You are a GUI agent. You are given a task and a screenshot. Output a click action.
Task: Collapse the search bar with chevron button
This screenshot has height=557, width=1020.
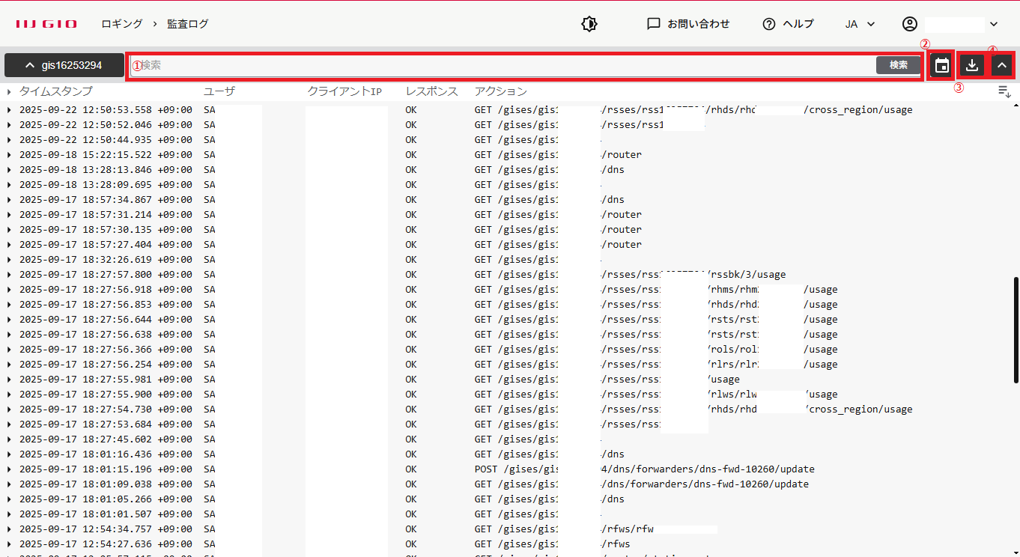pos(1001,66)
